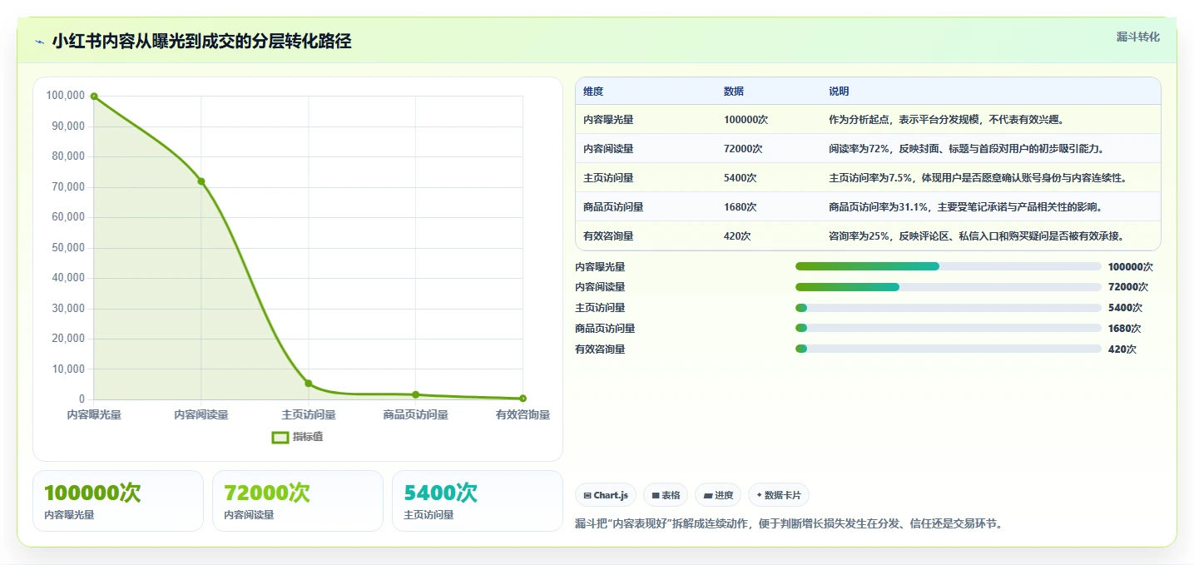This screenshot has width=1194, height=565.
Task: Toggle the 指标值 legend swatch
Action: click(280, 437)
